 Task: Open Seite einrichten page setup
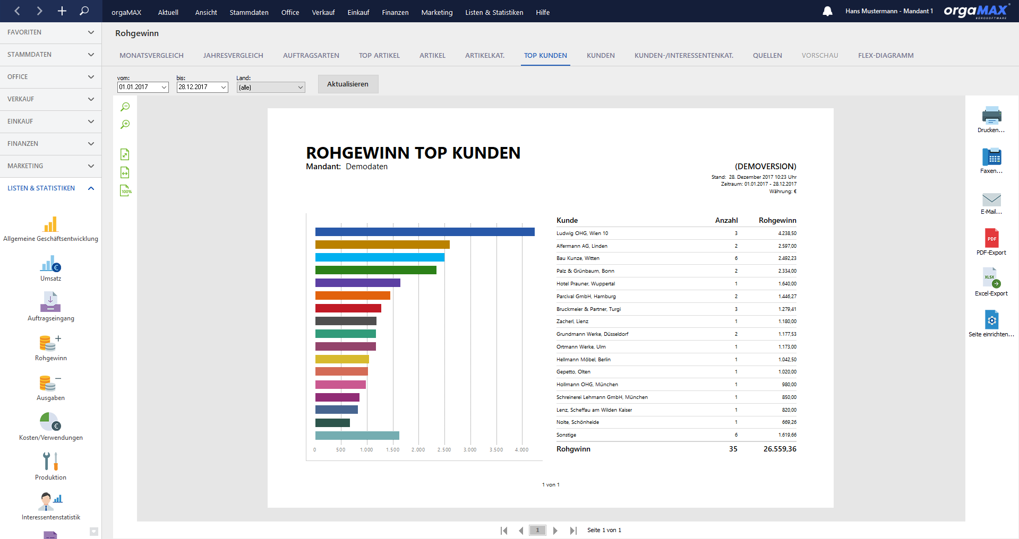click(991, 320)
